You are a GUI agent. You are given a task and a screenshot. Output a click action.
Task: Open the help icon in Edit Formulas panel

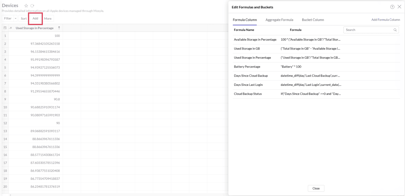tap(392, 7)
